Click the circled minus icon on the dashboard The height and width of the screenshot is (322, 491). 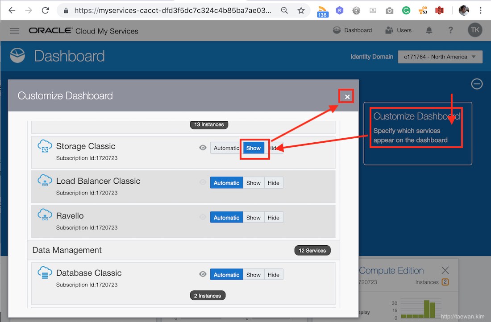[x=477, y=84]
